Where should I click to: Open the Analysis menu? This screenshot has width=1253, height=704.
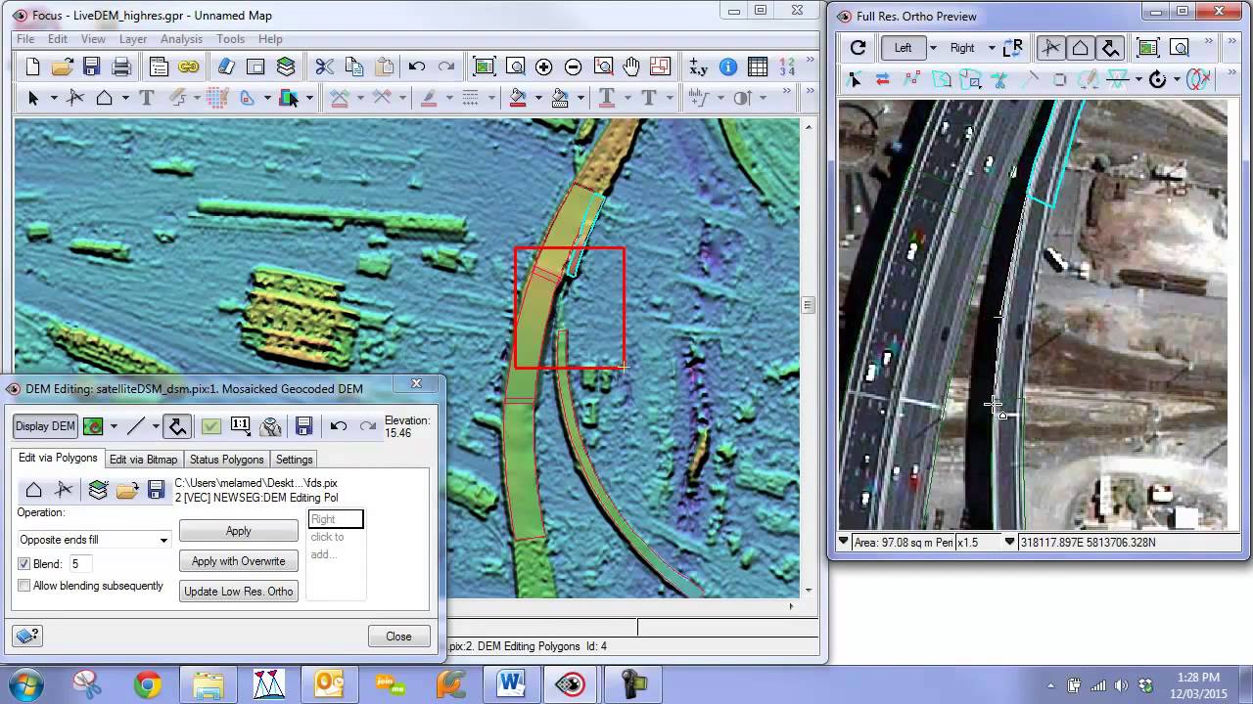(x=181, y=39)
